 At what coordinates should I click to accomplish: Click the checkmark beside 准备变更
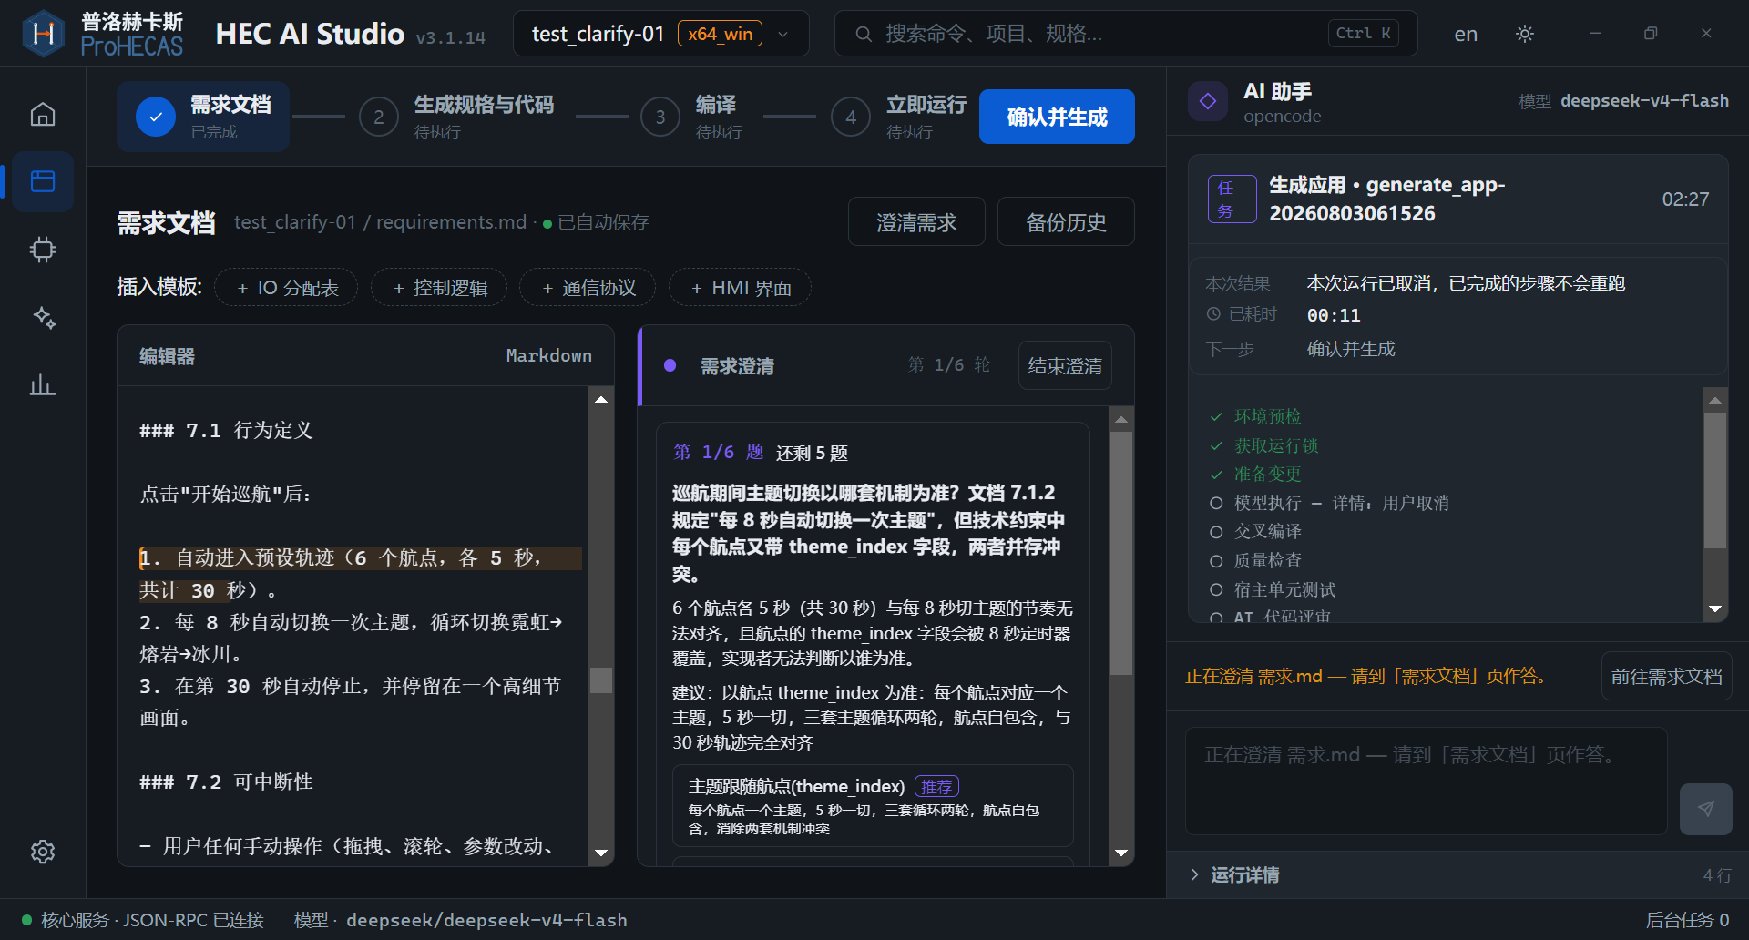click(x=1215, y=475)
